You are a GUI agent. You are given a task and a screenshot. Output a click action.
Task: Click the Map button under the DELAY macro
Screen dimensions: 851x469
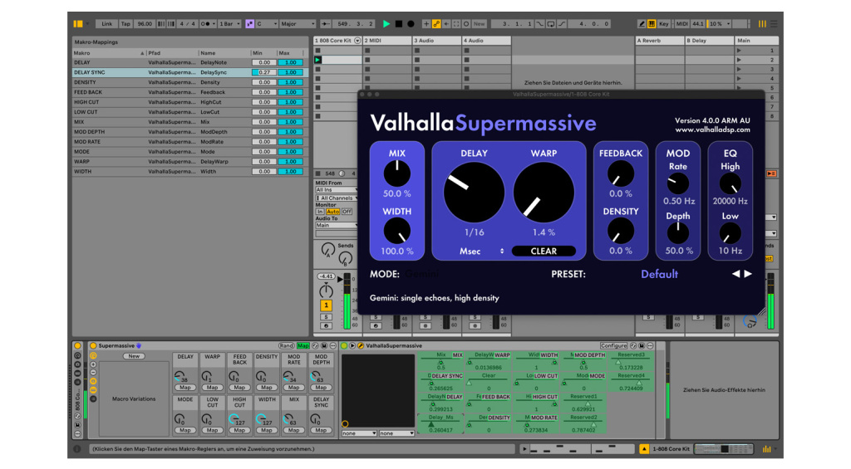[x=185, y=388]
